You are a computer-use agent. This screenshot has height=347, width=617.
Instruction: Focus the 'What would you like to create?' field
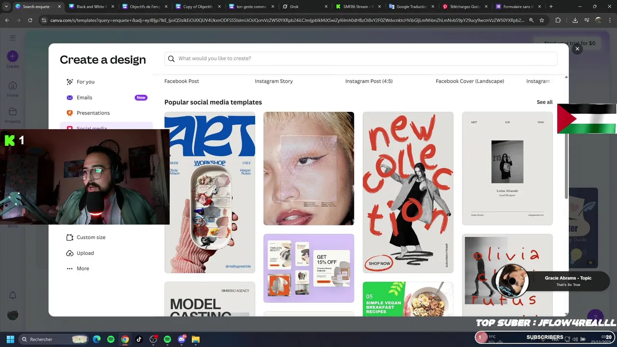coord(361,58)
